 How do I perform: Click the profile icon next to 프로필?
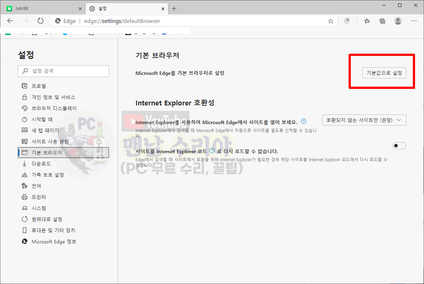[x=25, y=86]
